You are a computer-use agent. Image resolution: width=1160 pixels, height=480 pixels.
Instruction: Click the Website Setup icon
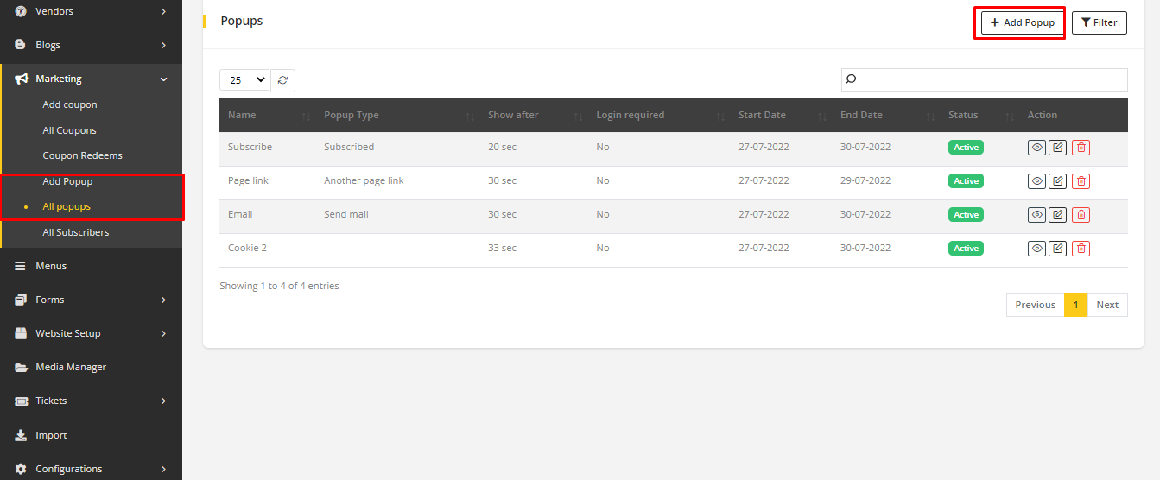[21, 333]
